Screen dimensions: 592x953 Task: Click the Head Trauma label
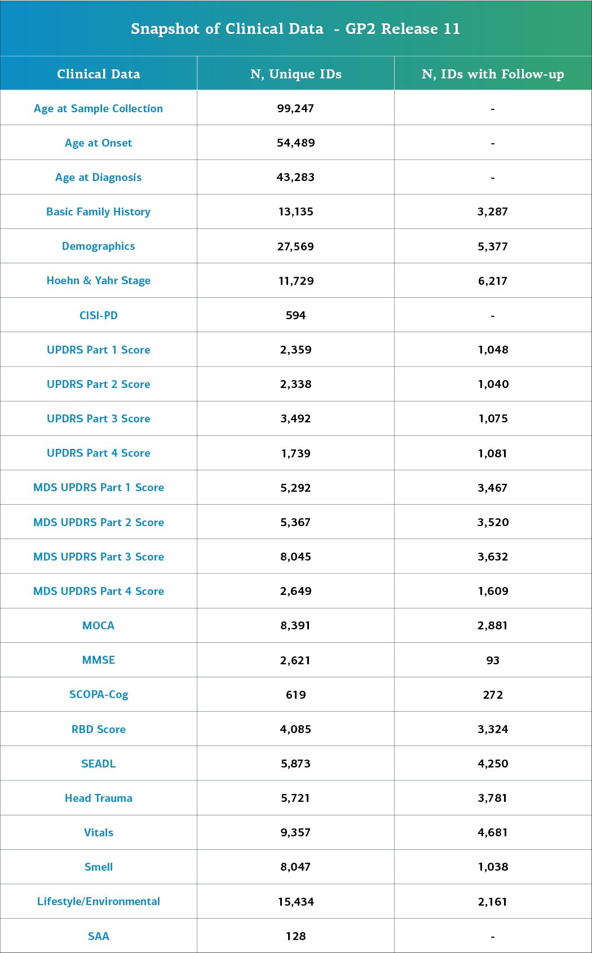[98, 798]
